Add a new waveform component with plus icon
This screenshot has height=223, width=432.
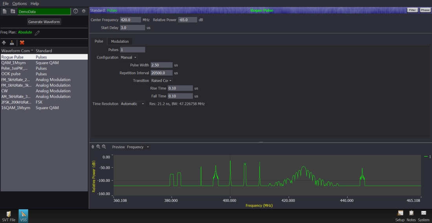click(4, 43)
